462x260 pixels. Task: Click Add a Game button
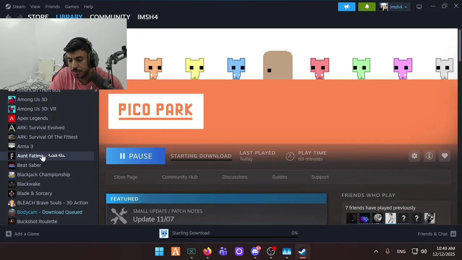(x=22, y=234)
